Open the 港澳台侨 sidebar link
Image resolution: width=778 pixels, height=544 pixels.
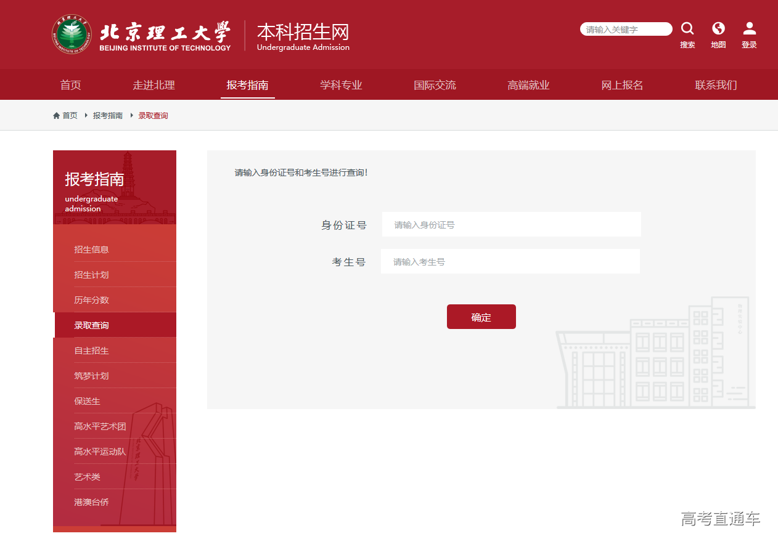point(91,502)
